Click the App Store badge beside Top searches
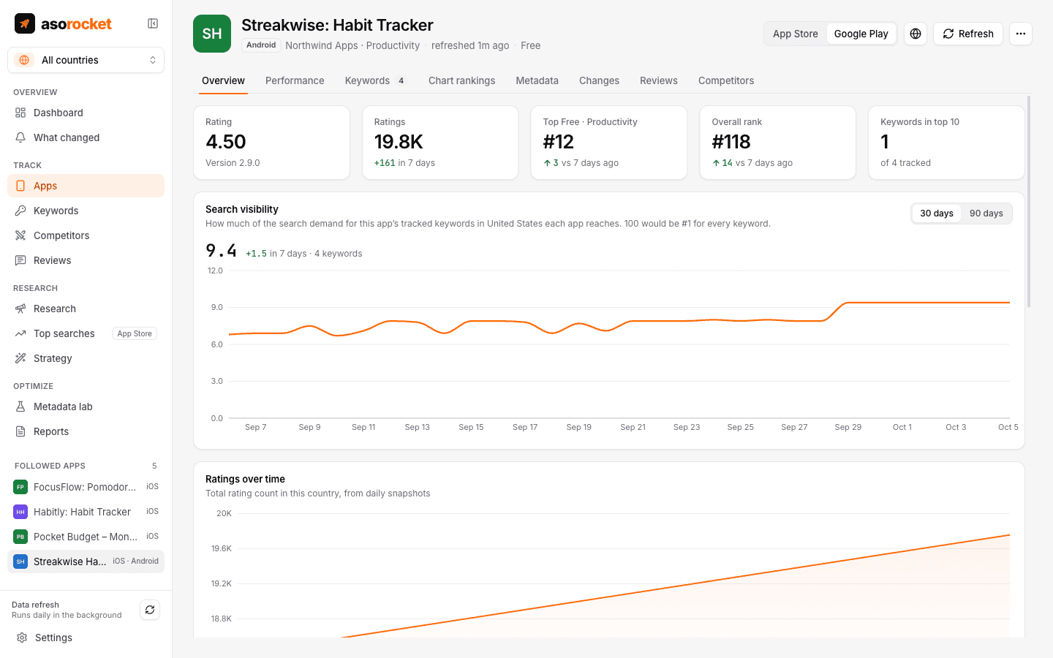This screenshot has width=1053, height=658. pos(135,333)
